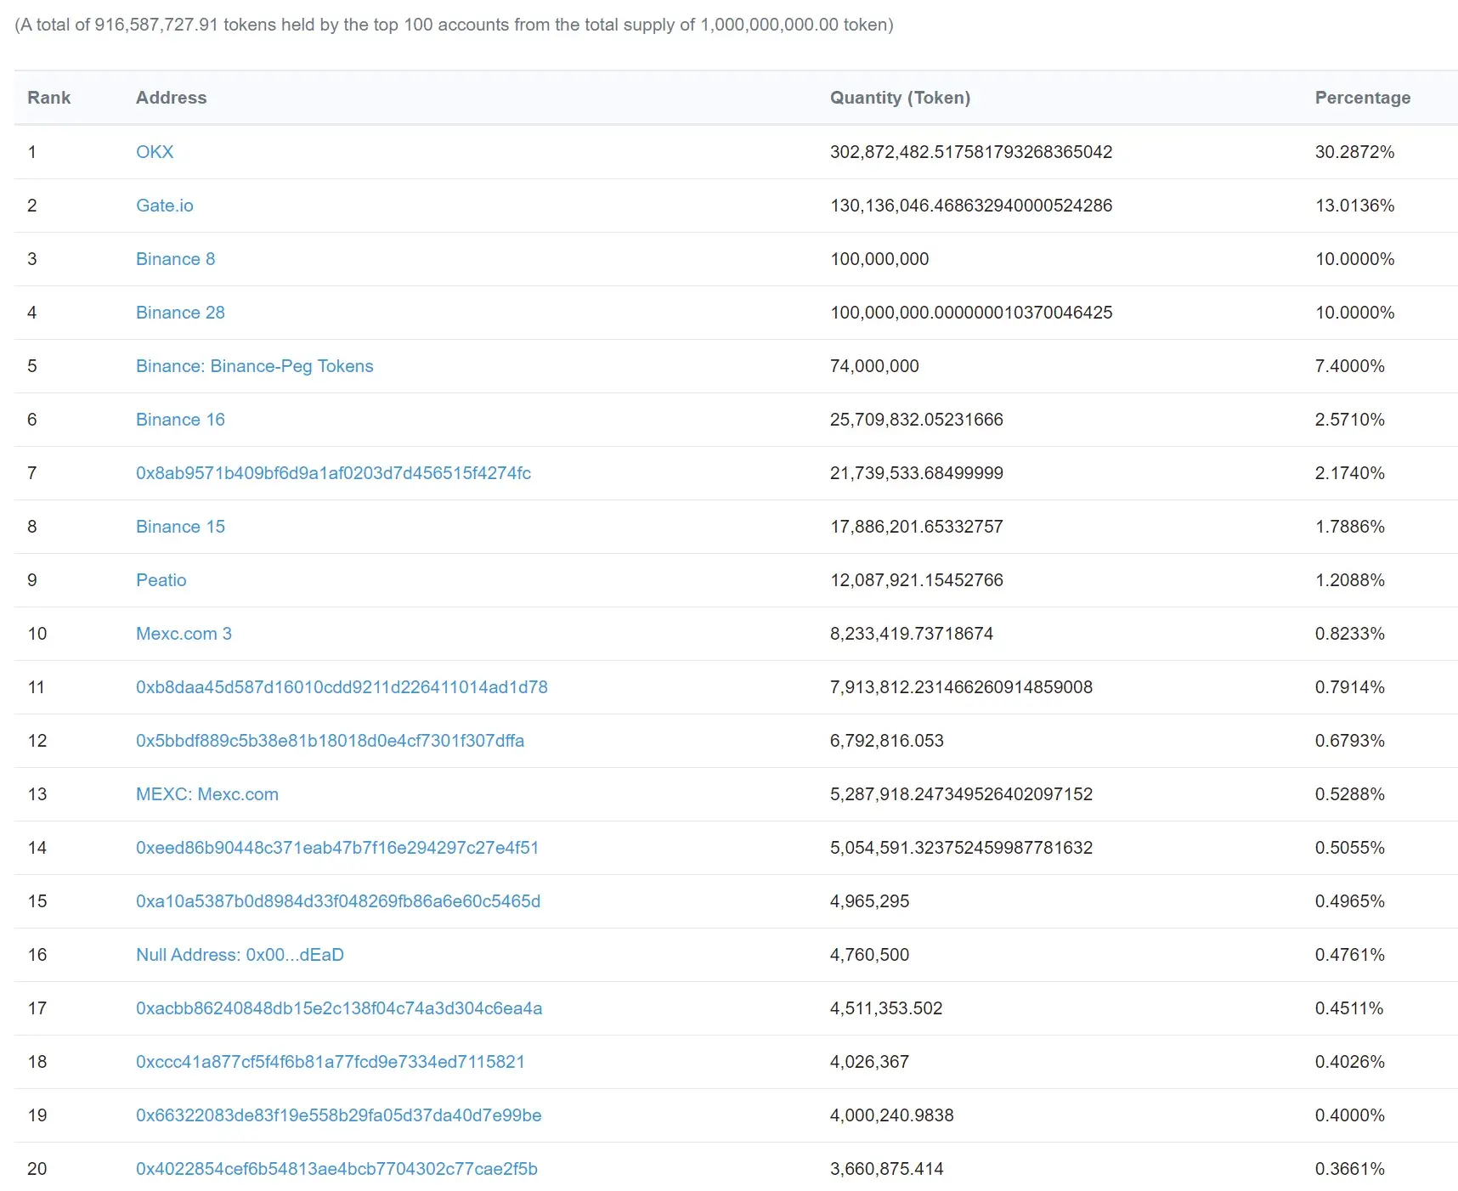Click the top 100 accounts summary text
Screen dimensions: 1458x1191
tap(454, 25)
